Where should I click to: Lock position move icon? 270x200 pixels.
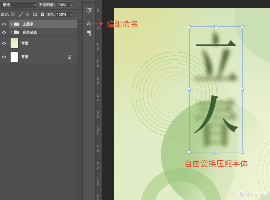(27, 14)
